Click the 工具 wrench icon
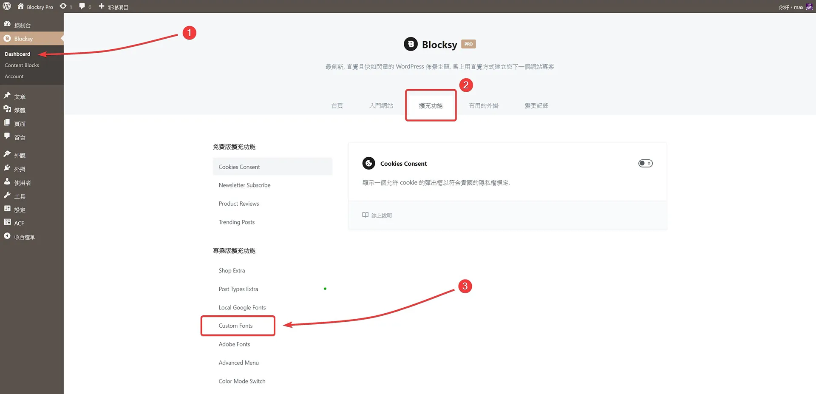816x394 pixels. 7,195
